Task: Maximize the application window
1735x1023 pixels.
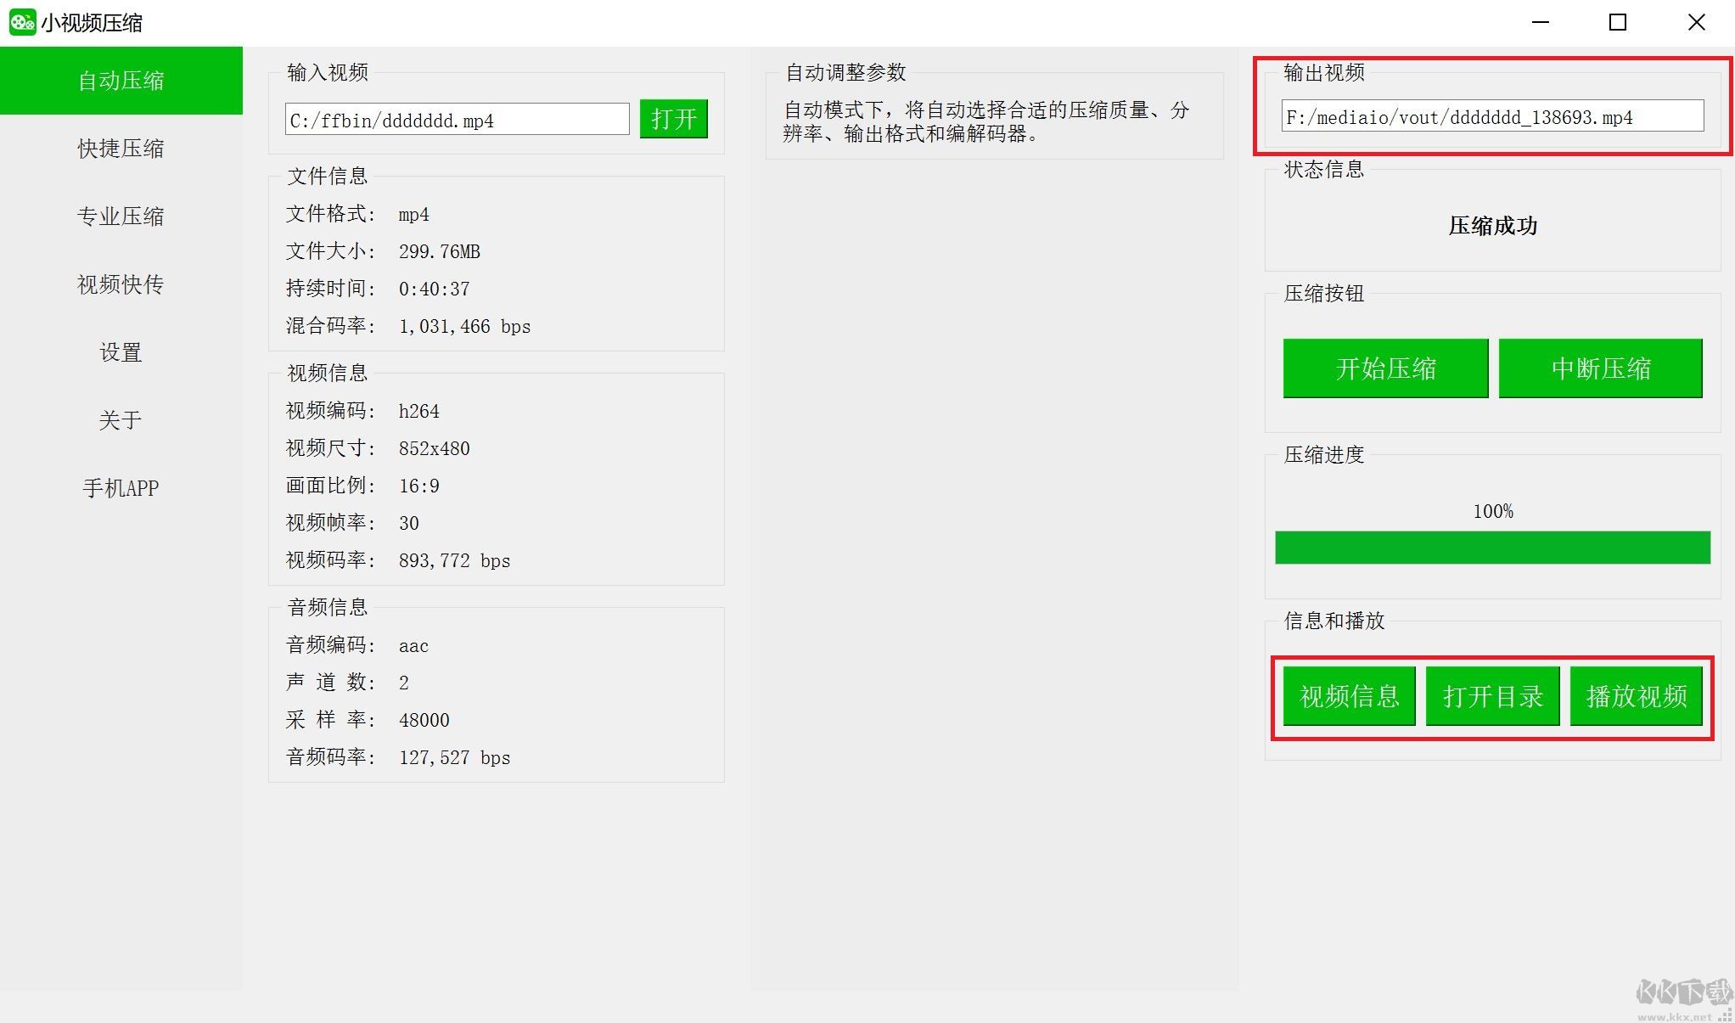Action: (1618, 22)
